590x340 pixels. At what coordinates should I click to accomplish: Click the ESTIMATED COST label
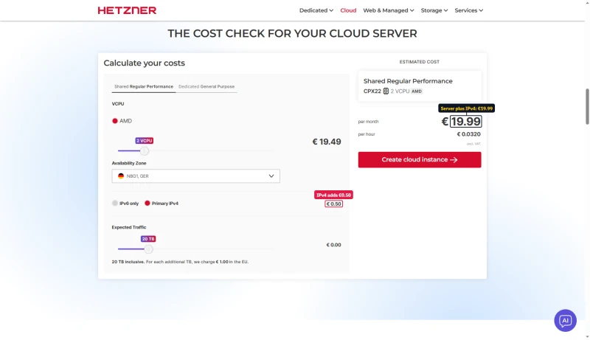pos(420,62)
